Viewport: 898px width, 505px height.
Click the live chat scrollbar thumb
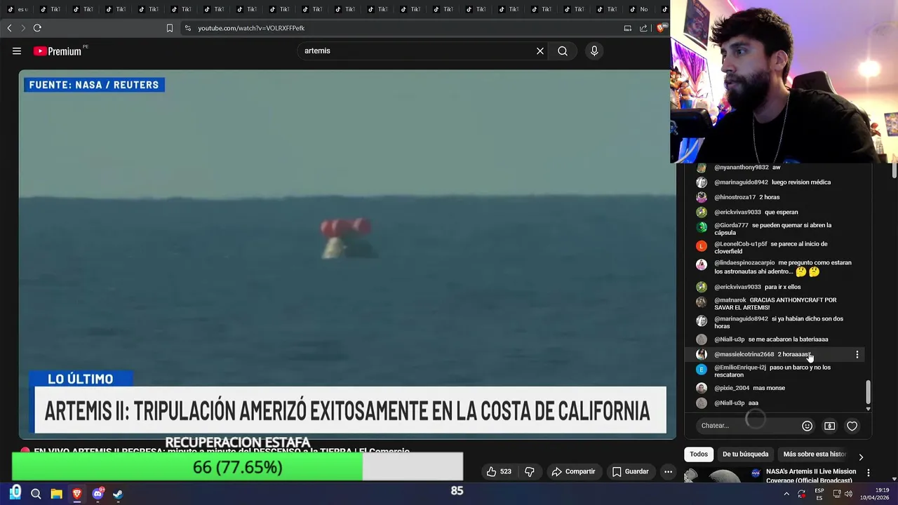[869, 392]
